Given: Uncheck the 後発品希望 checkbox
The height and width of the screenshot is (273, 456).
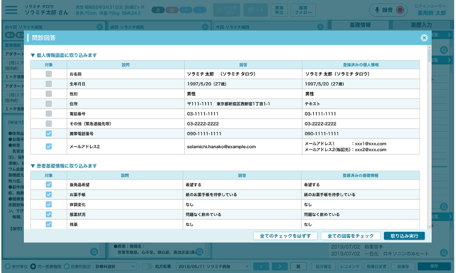Looking at the screenshot, I should coord(49,185).
